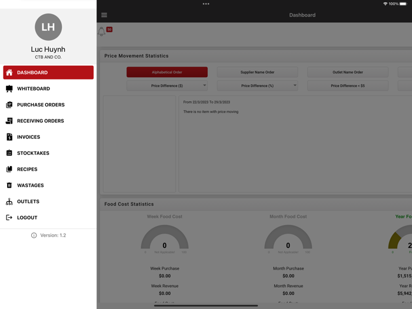Select Receiving Orders in sidebar

tap(48, 121)
